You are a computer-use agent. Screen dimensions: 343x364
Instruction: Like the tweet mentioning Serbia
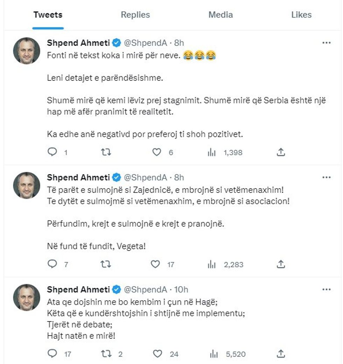click(x=157, y=152)
